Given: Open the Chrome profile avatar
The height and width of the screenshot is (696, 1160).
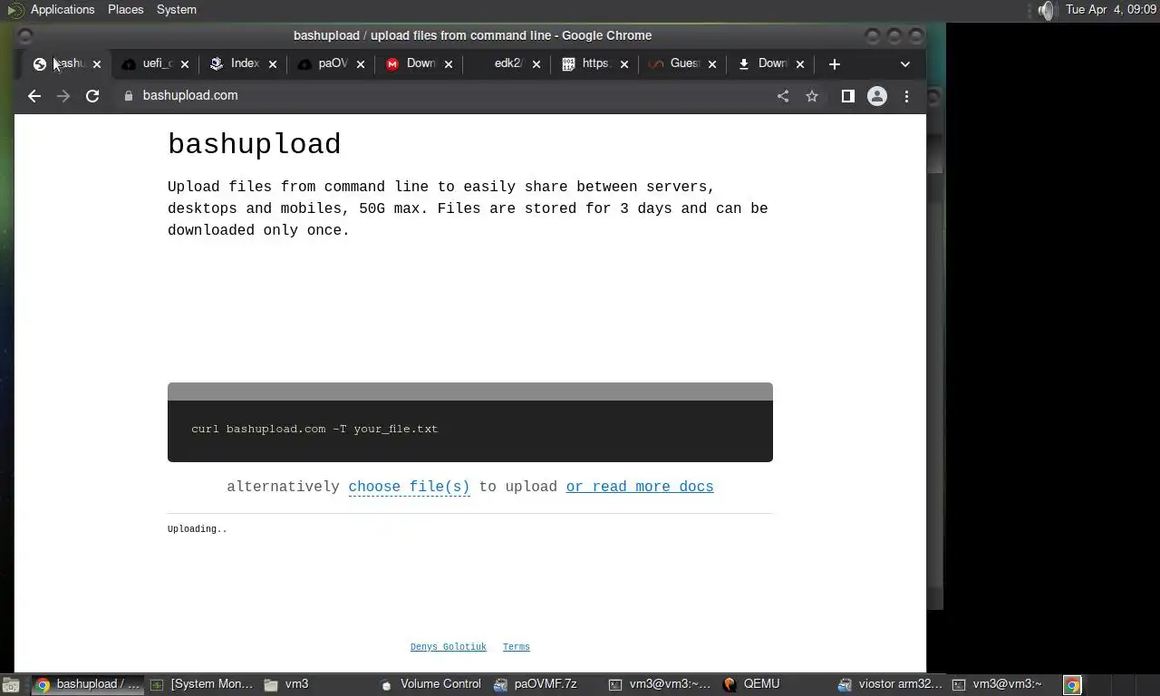Looking at the screenshot, I should point(877,96).
